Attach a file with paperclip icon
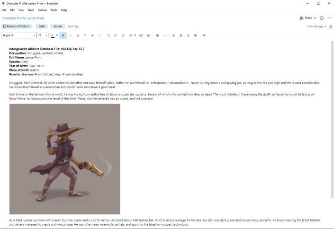This screenshot has width=334, height=229. coord(173,35)
